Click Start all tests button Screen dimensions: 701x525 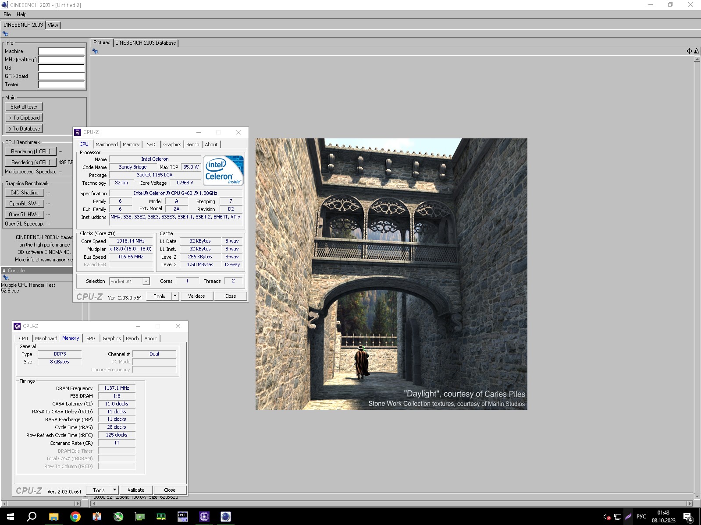pyautogui.click(x=24, y=107)
